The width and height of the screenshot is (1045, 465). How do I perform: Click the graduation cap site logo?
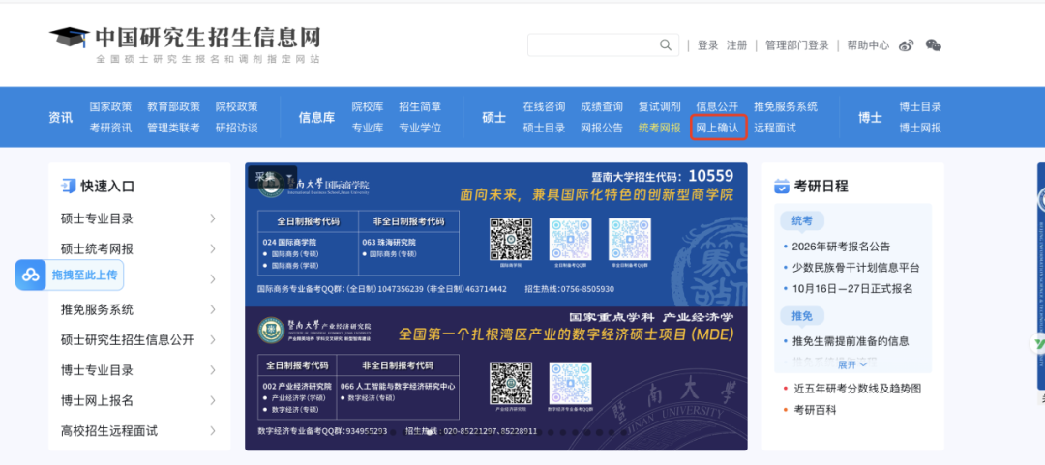(x=69, y=39)
